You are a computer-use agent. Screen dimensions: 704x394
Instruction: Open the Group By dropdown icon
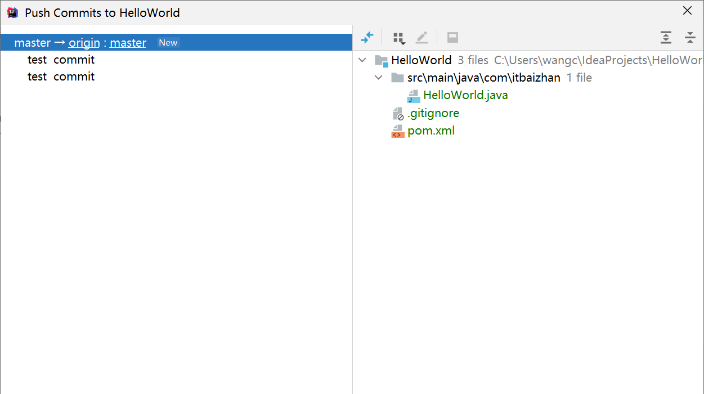click(x=398, y=38)
